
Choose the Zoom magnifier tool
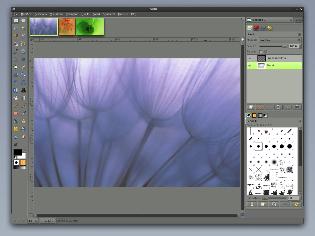click(x=23, y=51)
